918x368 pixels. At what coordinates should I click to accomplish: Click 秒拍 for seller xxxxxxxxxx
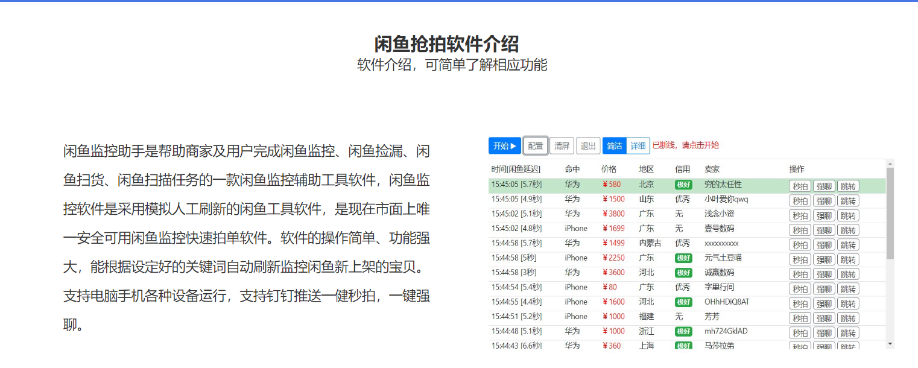click(x=800, y=245)
